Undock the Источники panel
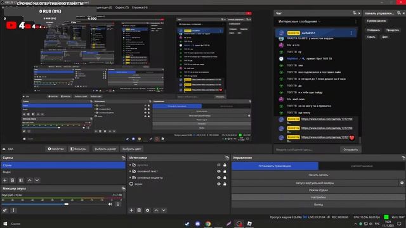The width and height of the screenshot is (406, 228). (227, 158)
